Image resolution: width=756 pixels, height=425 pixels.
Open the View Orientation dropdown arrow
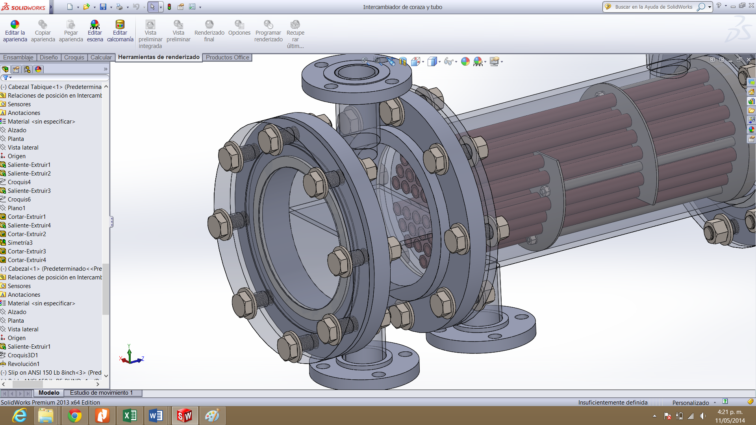point(423,62)
